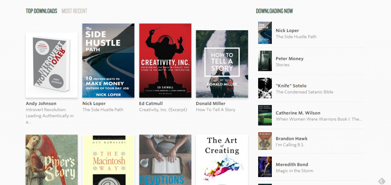Click the How To Tell A Story title text
This screenshot has width=391, height=185.
pyautogui.click(x=215, y=110)
